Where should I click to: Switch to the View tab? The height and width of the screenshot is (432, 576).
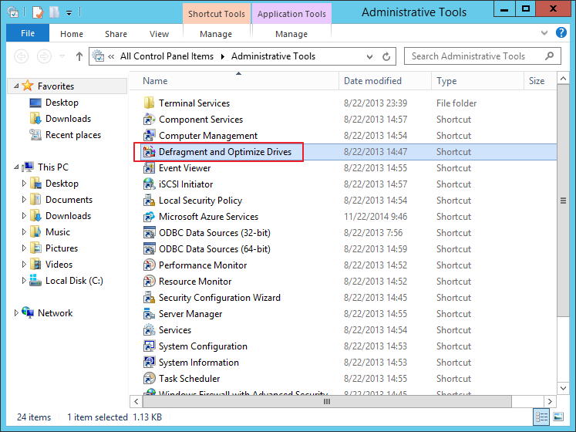pos(159,34)
